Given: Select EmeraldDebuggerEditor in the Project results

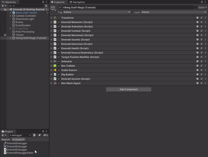Looking at the screenshot, I should point(20,152).
